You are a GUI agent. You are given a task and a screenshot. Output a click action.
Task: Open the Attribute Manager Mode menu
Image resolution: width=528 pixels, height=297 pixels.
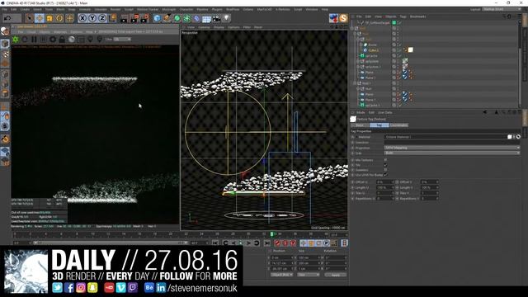[361, 112]
